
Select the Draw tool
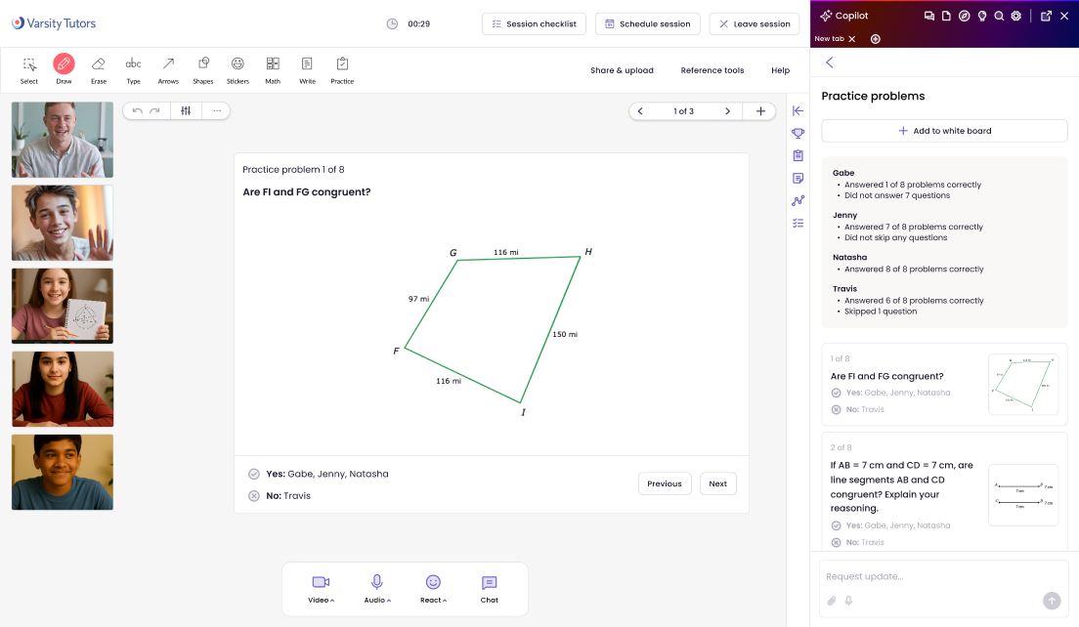[x=64, y=64]
